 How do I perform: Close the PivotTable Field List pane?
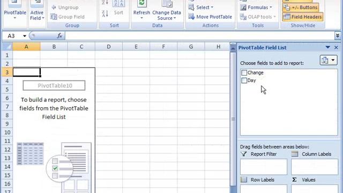pos(336,48)
